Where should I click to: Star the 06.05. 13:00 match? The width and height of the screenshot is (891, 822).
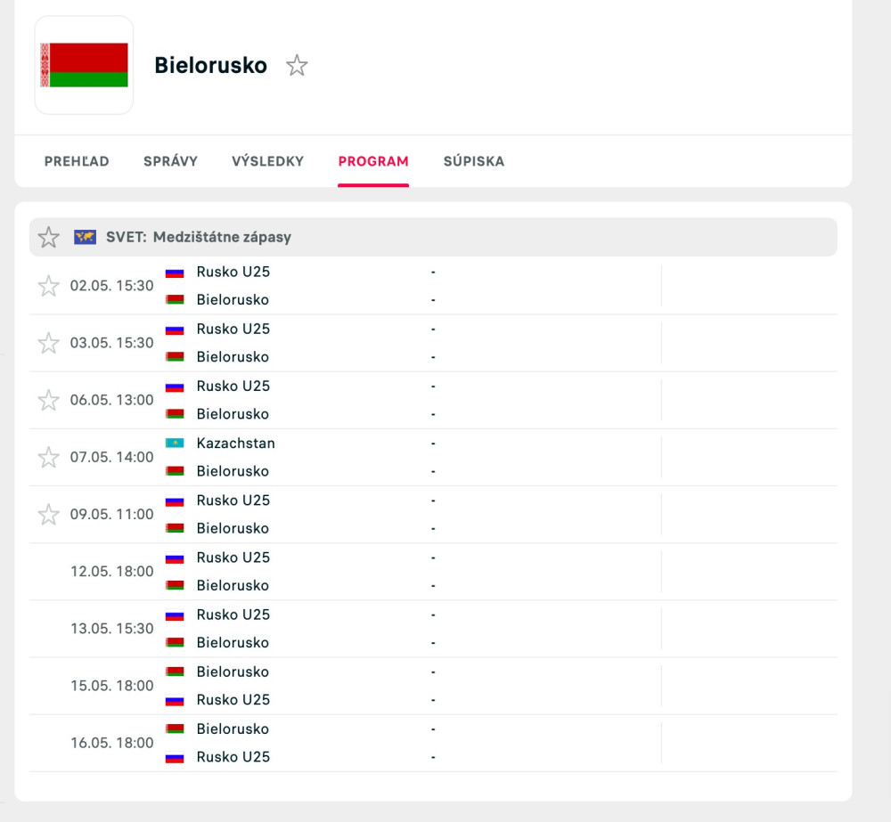tap(49, 400)
